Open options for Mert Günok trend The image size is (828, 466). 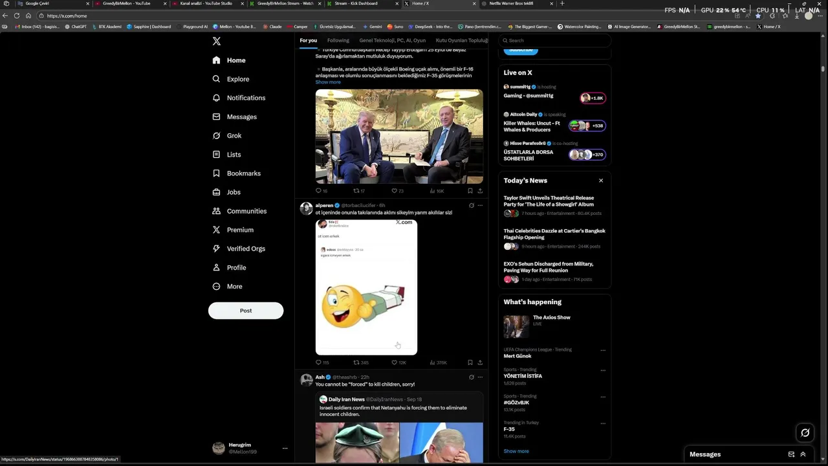[603, 350]
